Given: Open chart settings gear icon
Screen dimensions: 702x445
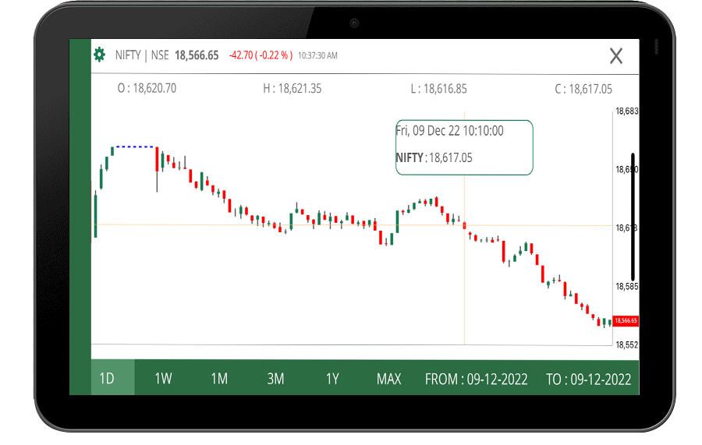Looking at the screenshot, I should coord(99,55).
